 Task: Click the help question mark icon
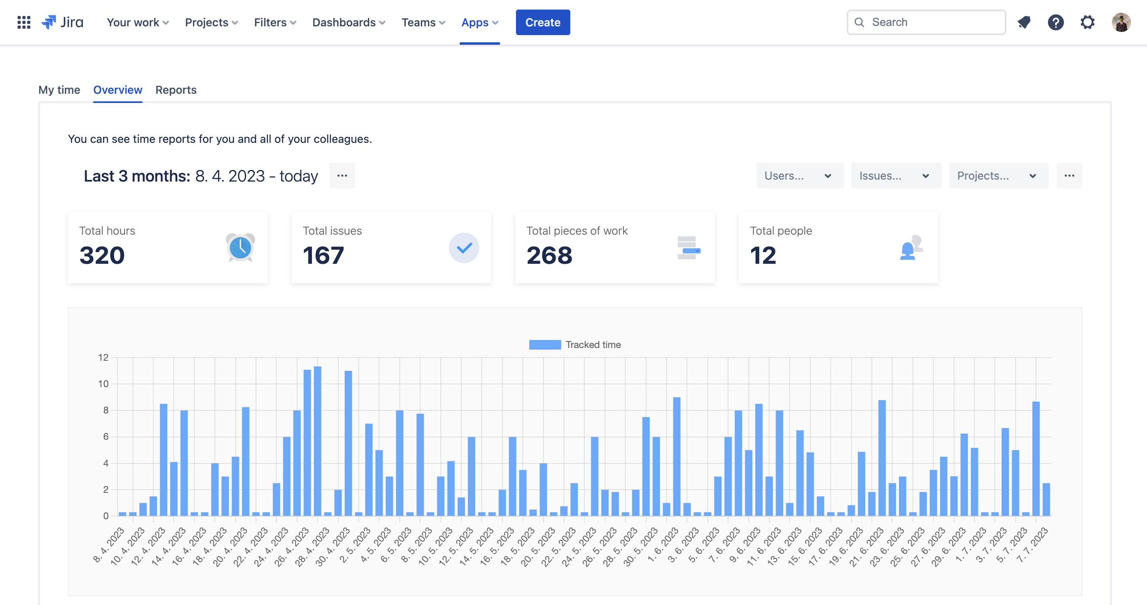click(1056, 22)
